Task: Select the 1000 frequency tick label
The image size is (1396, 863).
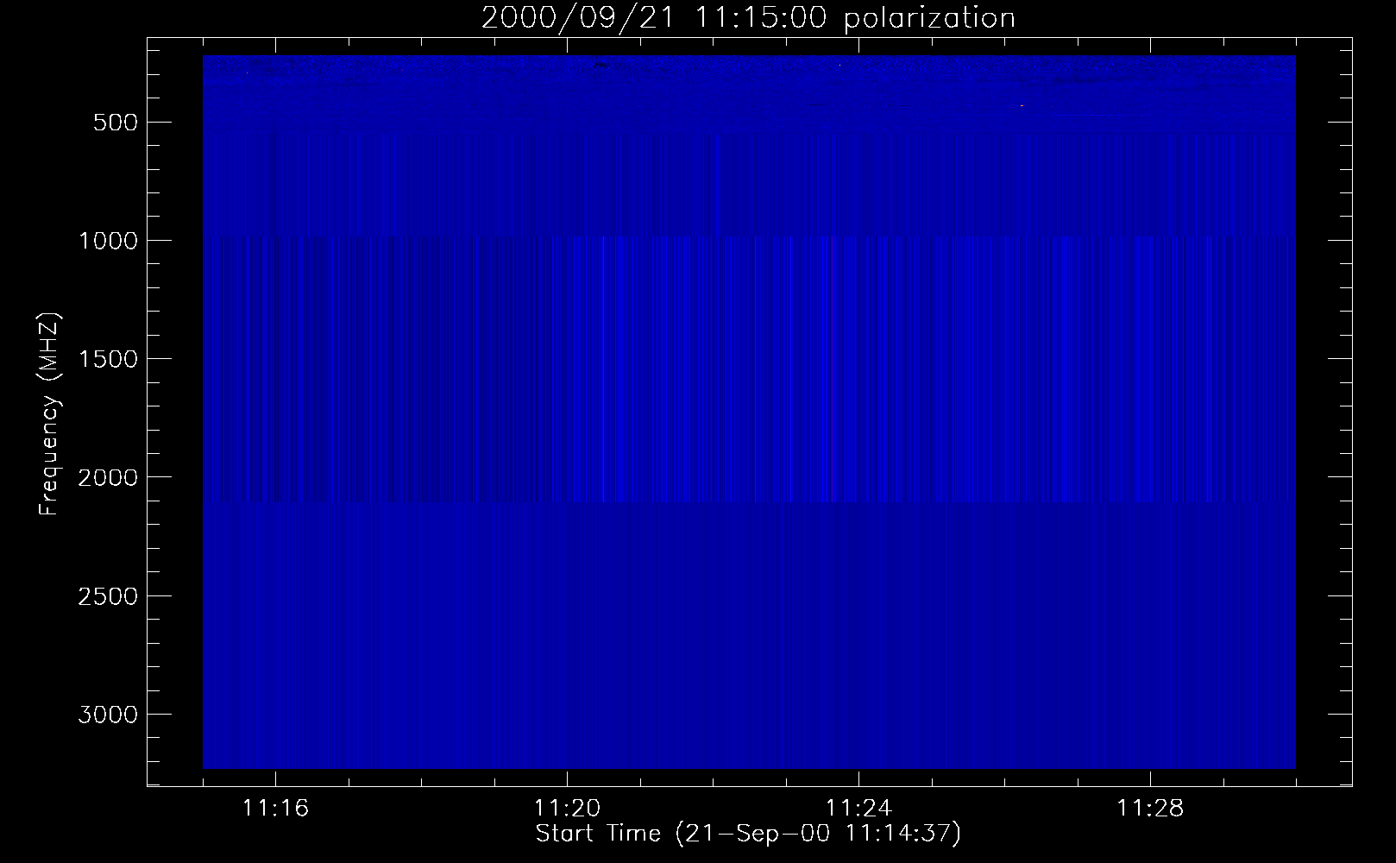Action: 108,241
